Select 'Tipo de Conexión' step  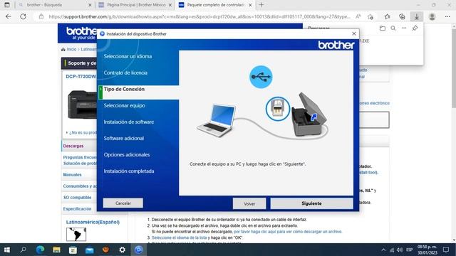click(124, 89)
